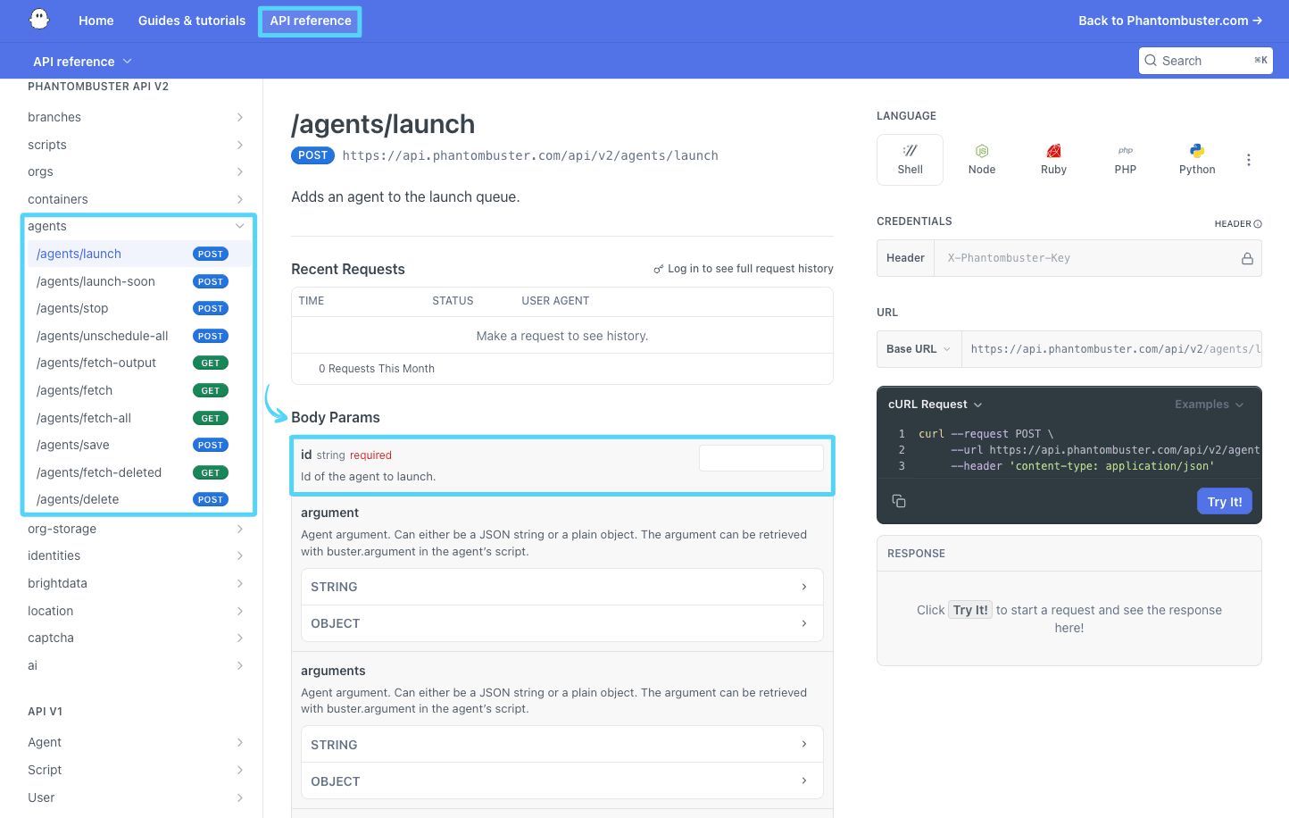1289x818 pixels.
Task: Expand the ai section
Action: [x=240, y=665]
